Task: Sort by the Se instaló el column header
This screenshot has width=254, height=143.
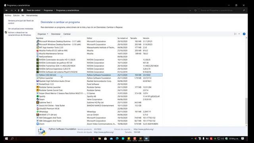Action: [123, 38]
